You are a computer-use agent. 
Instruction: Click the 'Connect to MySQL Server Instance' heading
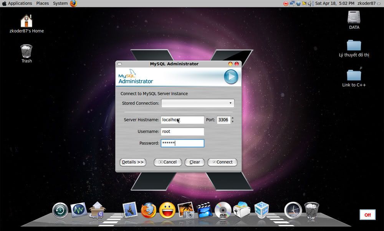[x=154, y=94]
